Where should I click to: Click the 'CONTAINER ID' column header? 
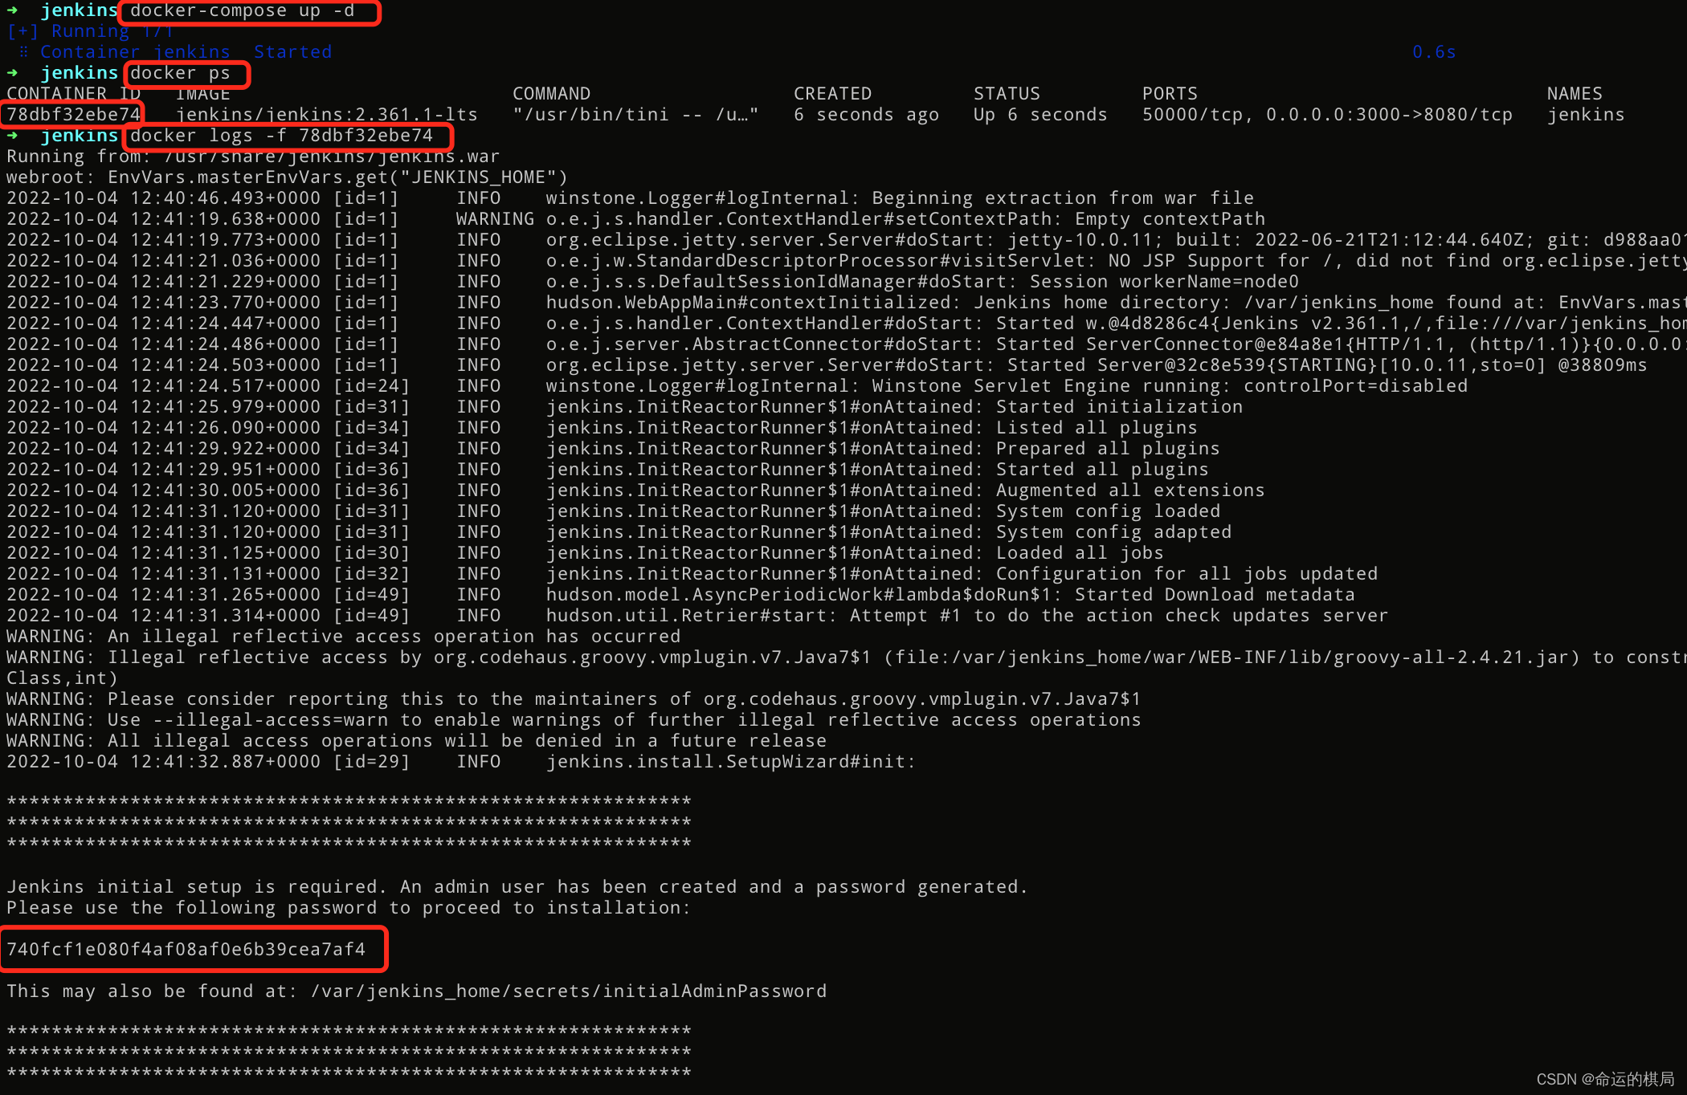(x=73, y=94)
